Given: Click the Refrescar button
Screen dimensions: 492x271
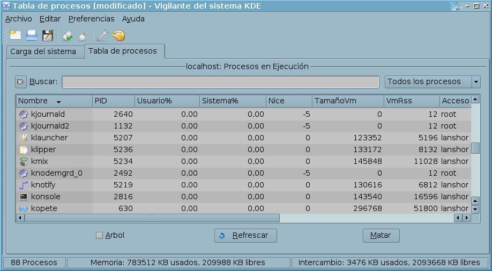Looking at the screenshot, I should (x=245, y=236).
